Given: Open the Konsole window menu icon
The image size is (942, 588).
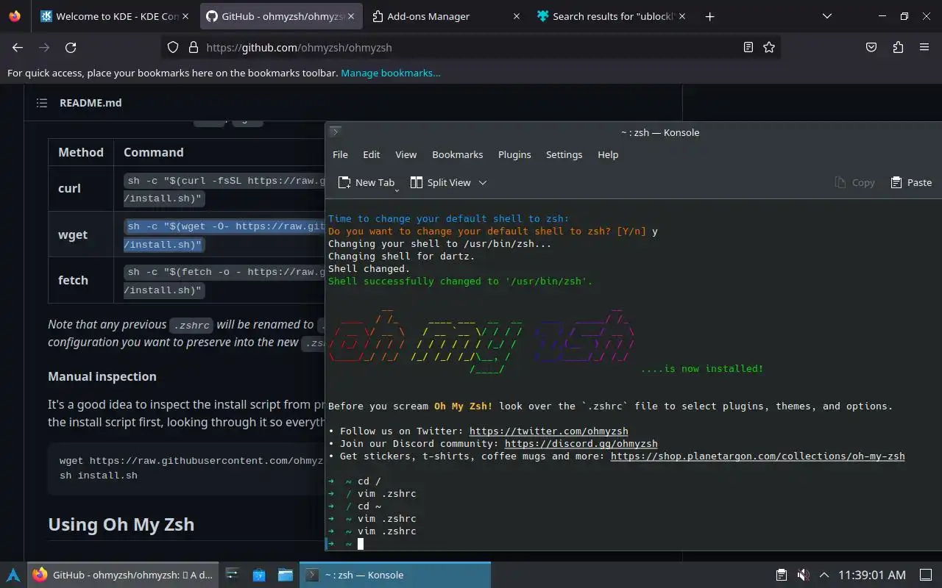Looking at the screenshot, I should 335,132.
